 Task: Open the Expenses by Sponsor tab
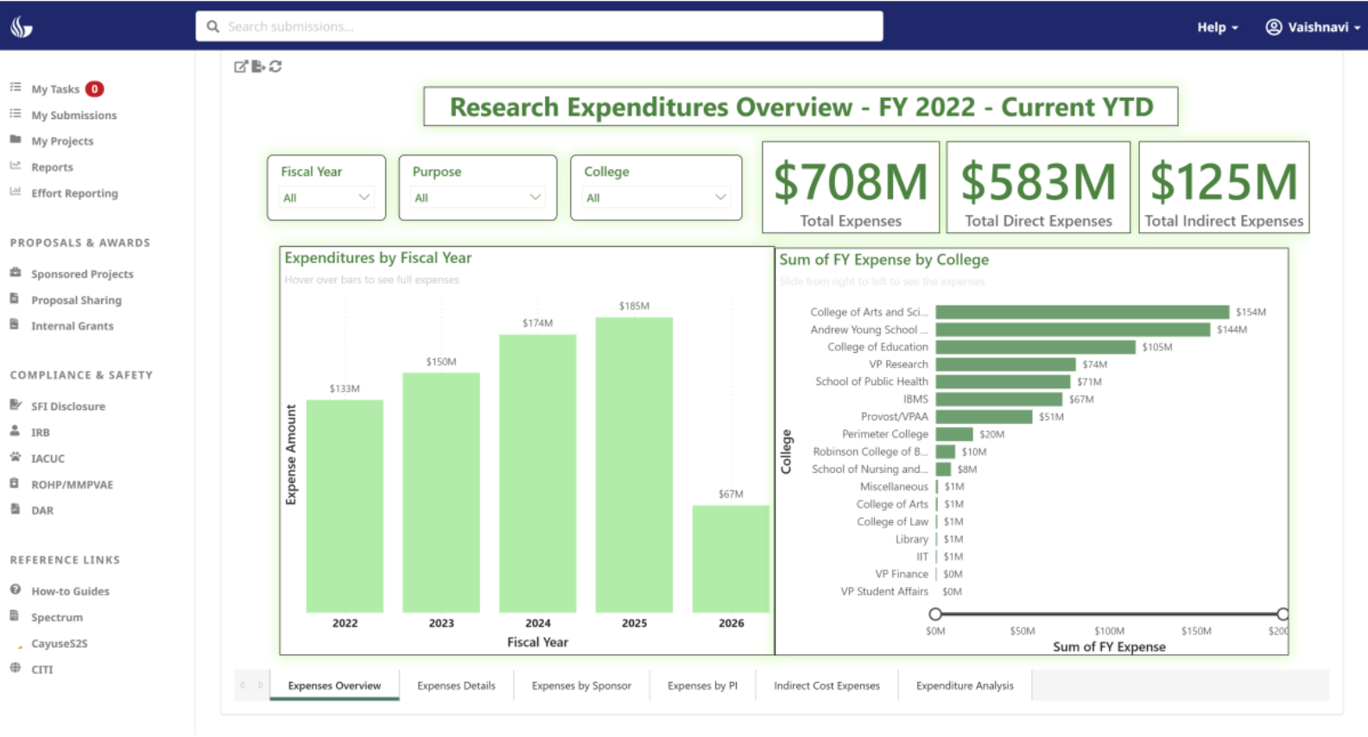click(x=581, y=686)
